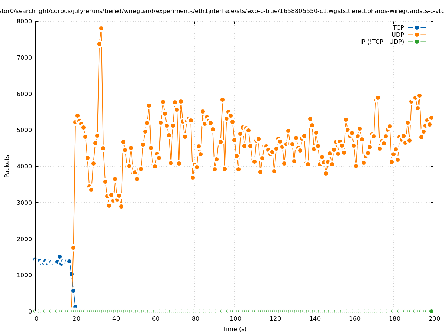This screenshot has height=334, width=445.
Task: Click the blue TCP legend marker
Action: (417, 27)
